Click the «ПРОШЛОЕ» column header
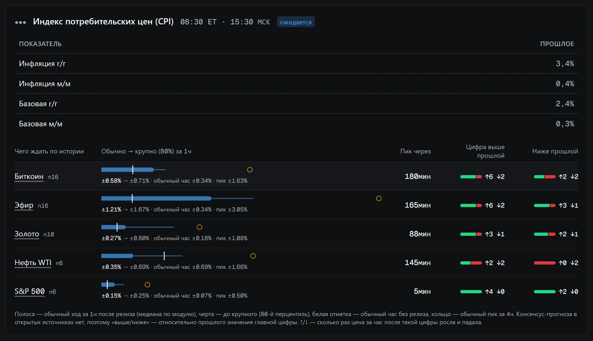The image size is (593, 341). (x=557, y=44)
